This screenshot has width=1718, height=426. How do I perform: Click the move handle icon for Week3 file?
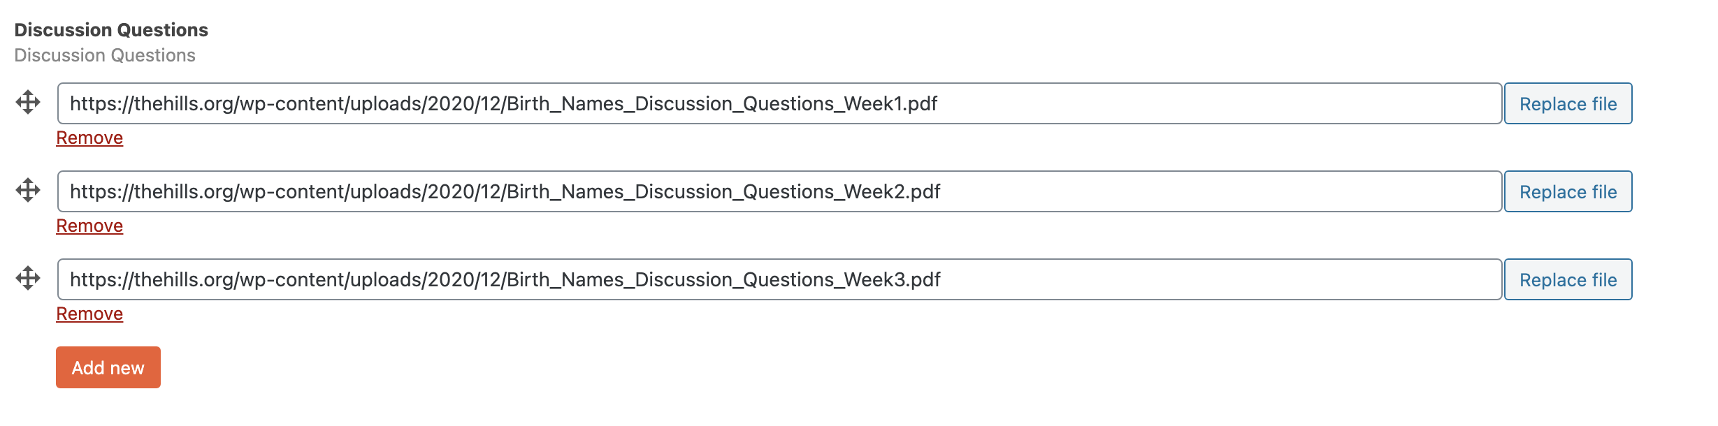[28, 278]
